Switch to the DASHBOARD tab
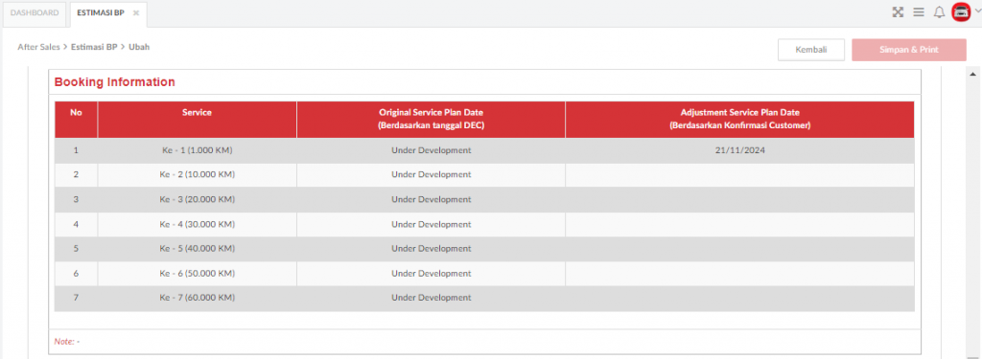982x359 pixels. tap(35, 13)
